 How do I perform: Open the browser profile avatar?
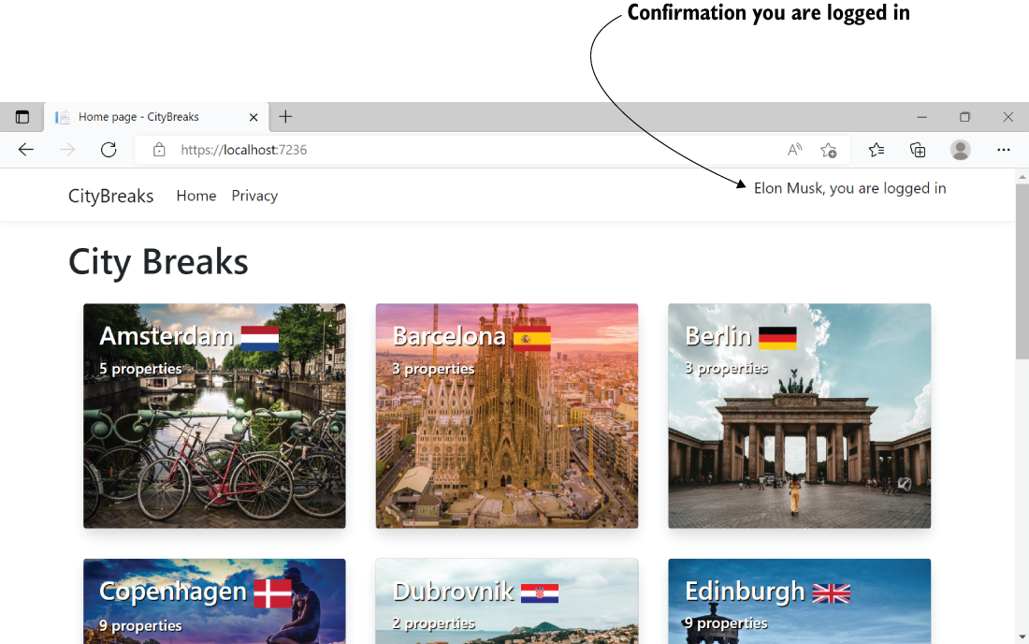click(x=960, y=150)
